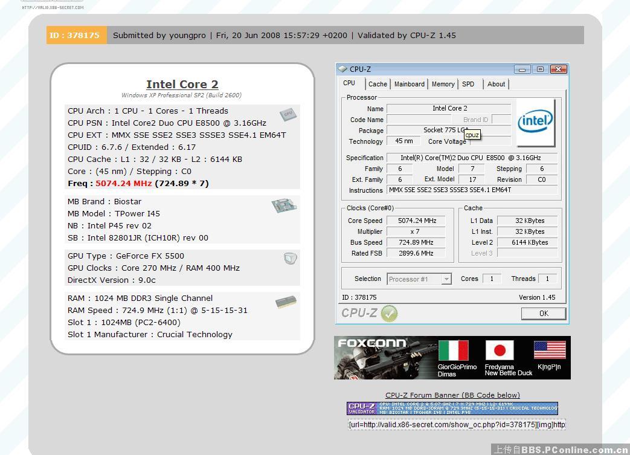Click the GPU Type GeForce FX 5500 line
Screen dimensions: 630x455
126,256
